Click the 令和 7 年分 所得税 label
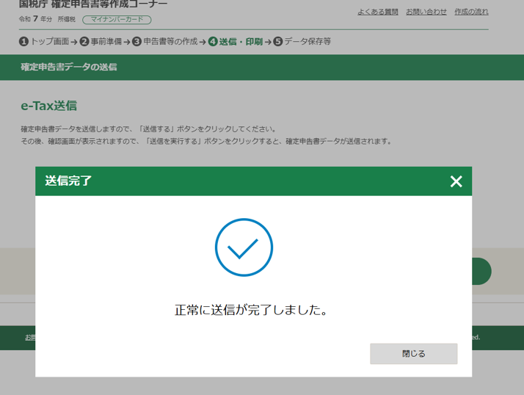This screenshot has width=524, height=395. 47,19
